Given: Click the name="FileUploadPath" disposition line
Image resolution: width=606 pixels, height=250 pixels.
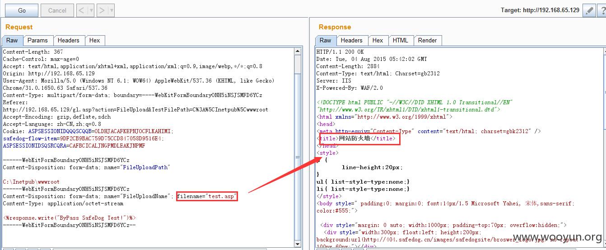Looking at the screenshot, I should click(x=86, y=167).
